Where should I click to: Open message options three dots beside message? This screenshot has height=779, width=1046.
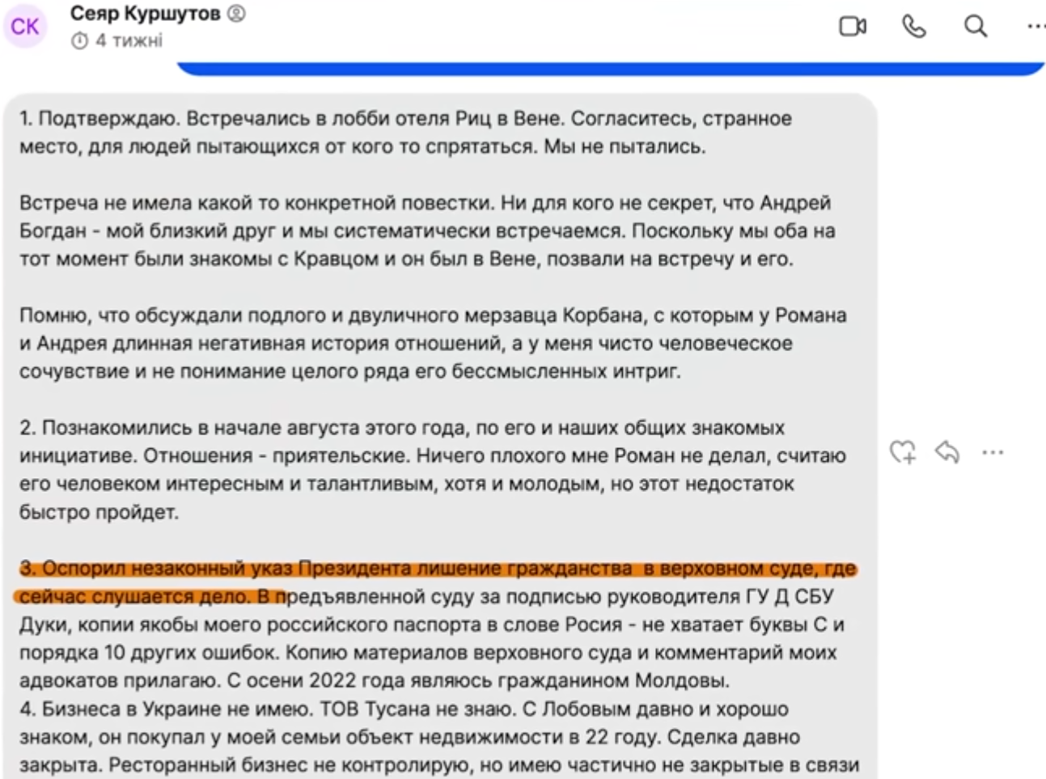(x=993, y=452)
